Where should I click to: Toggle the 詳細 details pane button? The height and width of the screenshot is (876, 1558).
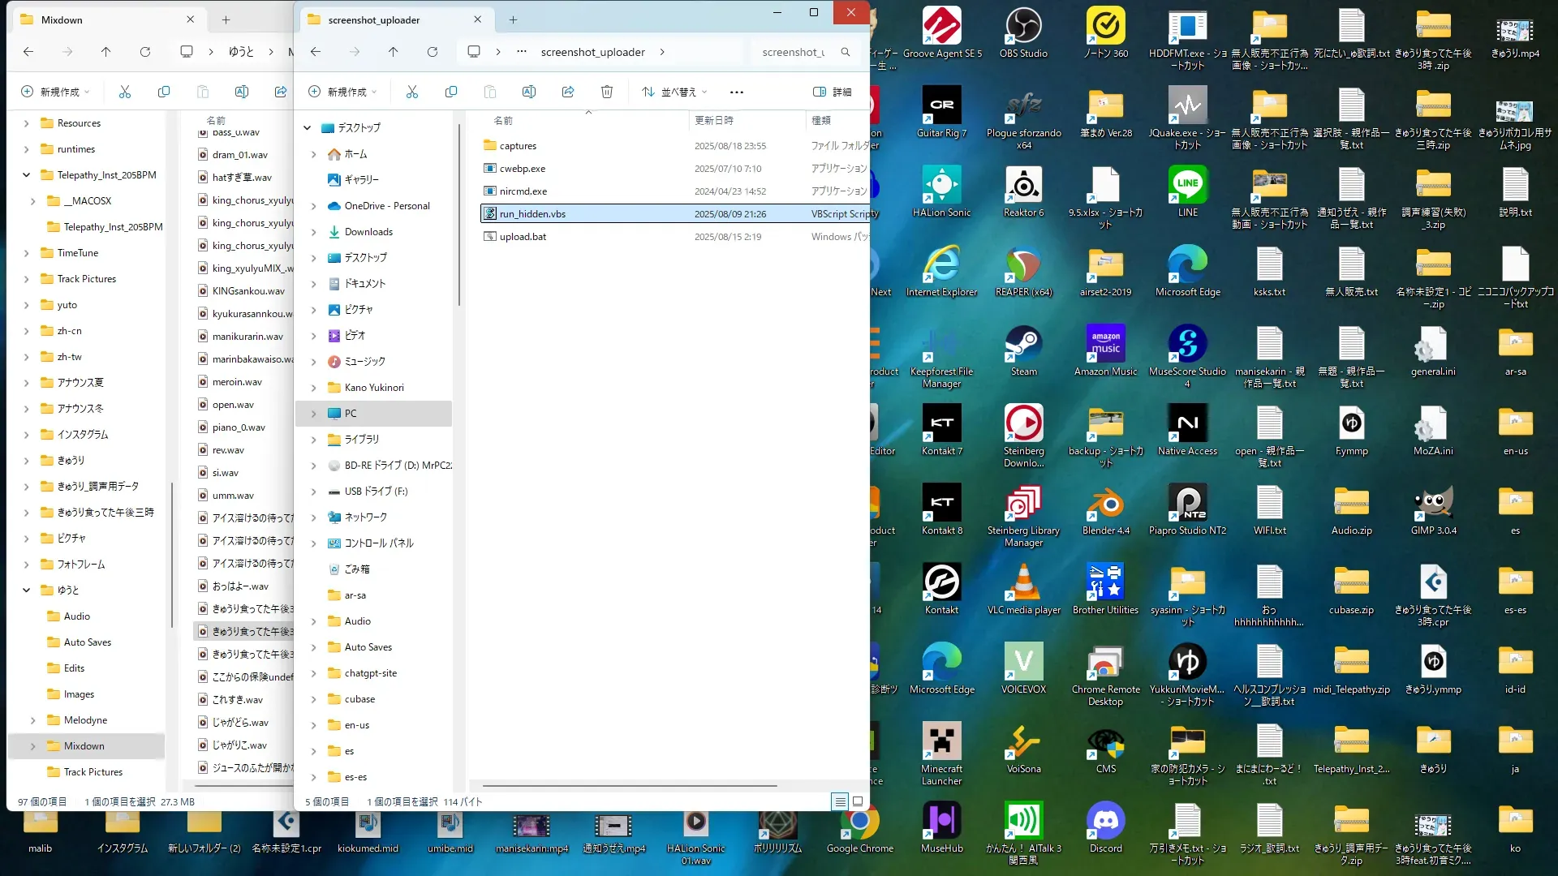click(x=833, y=92)
